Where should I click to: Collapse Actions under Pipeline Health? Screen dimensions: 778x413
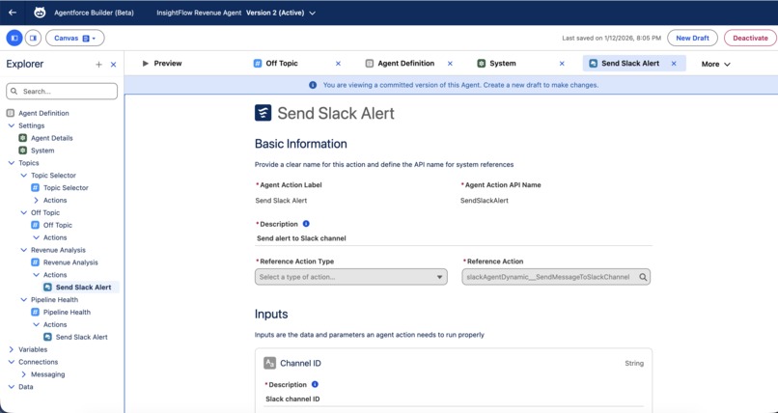coord(37,324)
